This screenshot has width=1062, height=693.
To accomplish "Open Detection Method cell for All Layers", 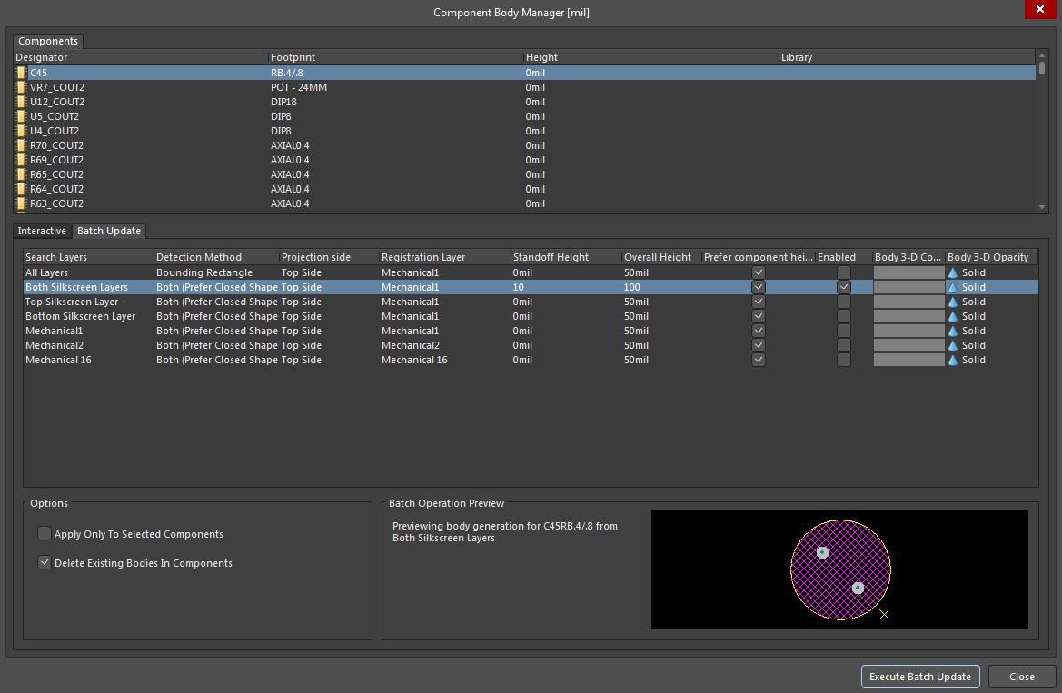I will coord(216,272).
